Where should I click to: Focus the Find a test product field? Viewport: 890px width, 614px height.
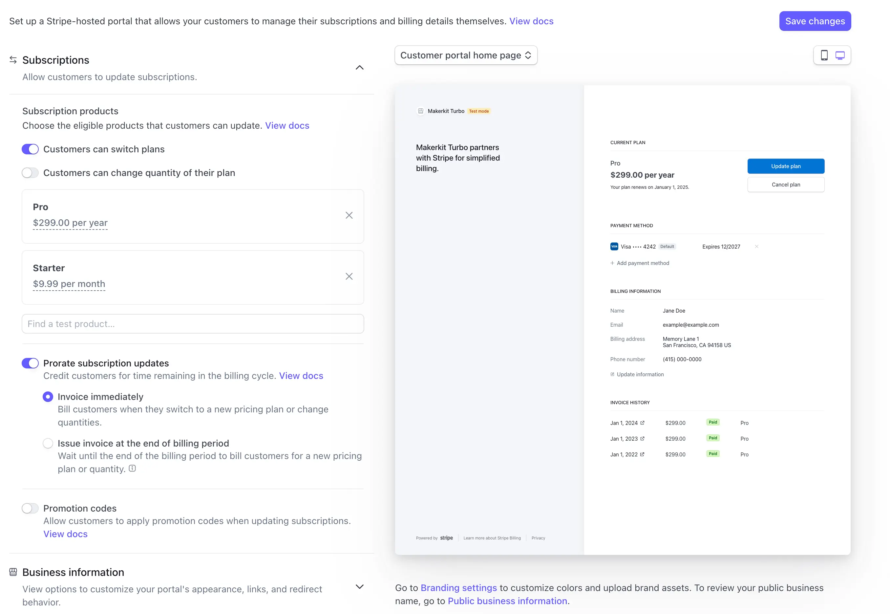click(193, 324)
